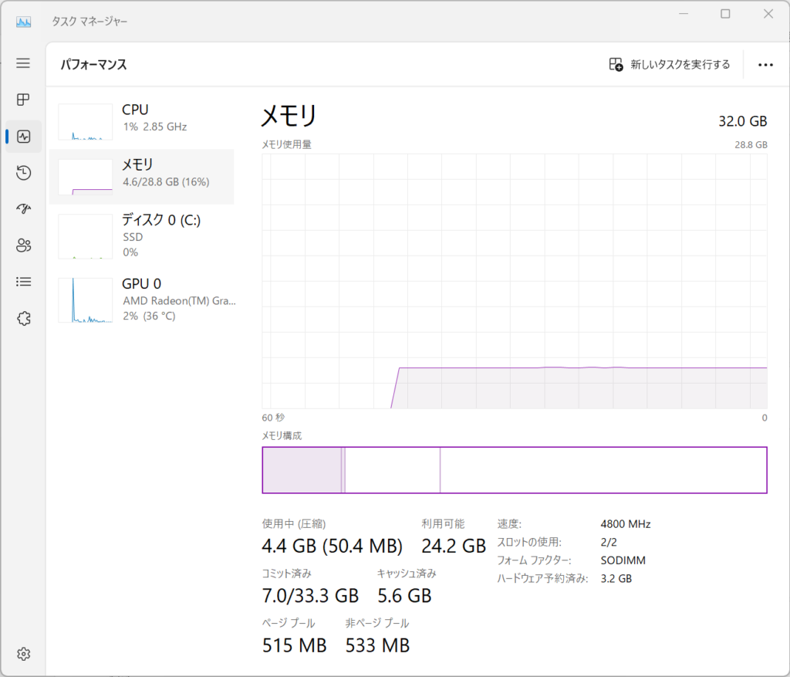Click the memory composition bar
The width and height of the screenshot is (790, 677).
point(515,470)
